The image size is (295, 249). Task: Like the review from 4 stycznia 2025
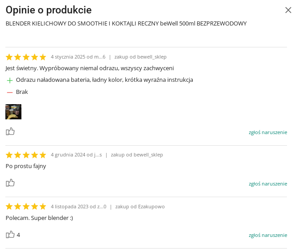pyautogui.click(x=10, y=131)
